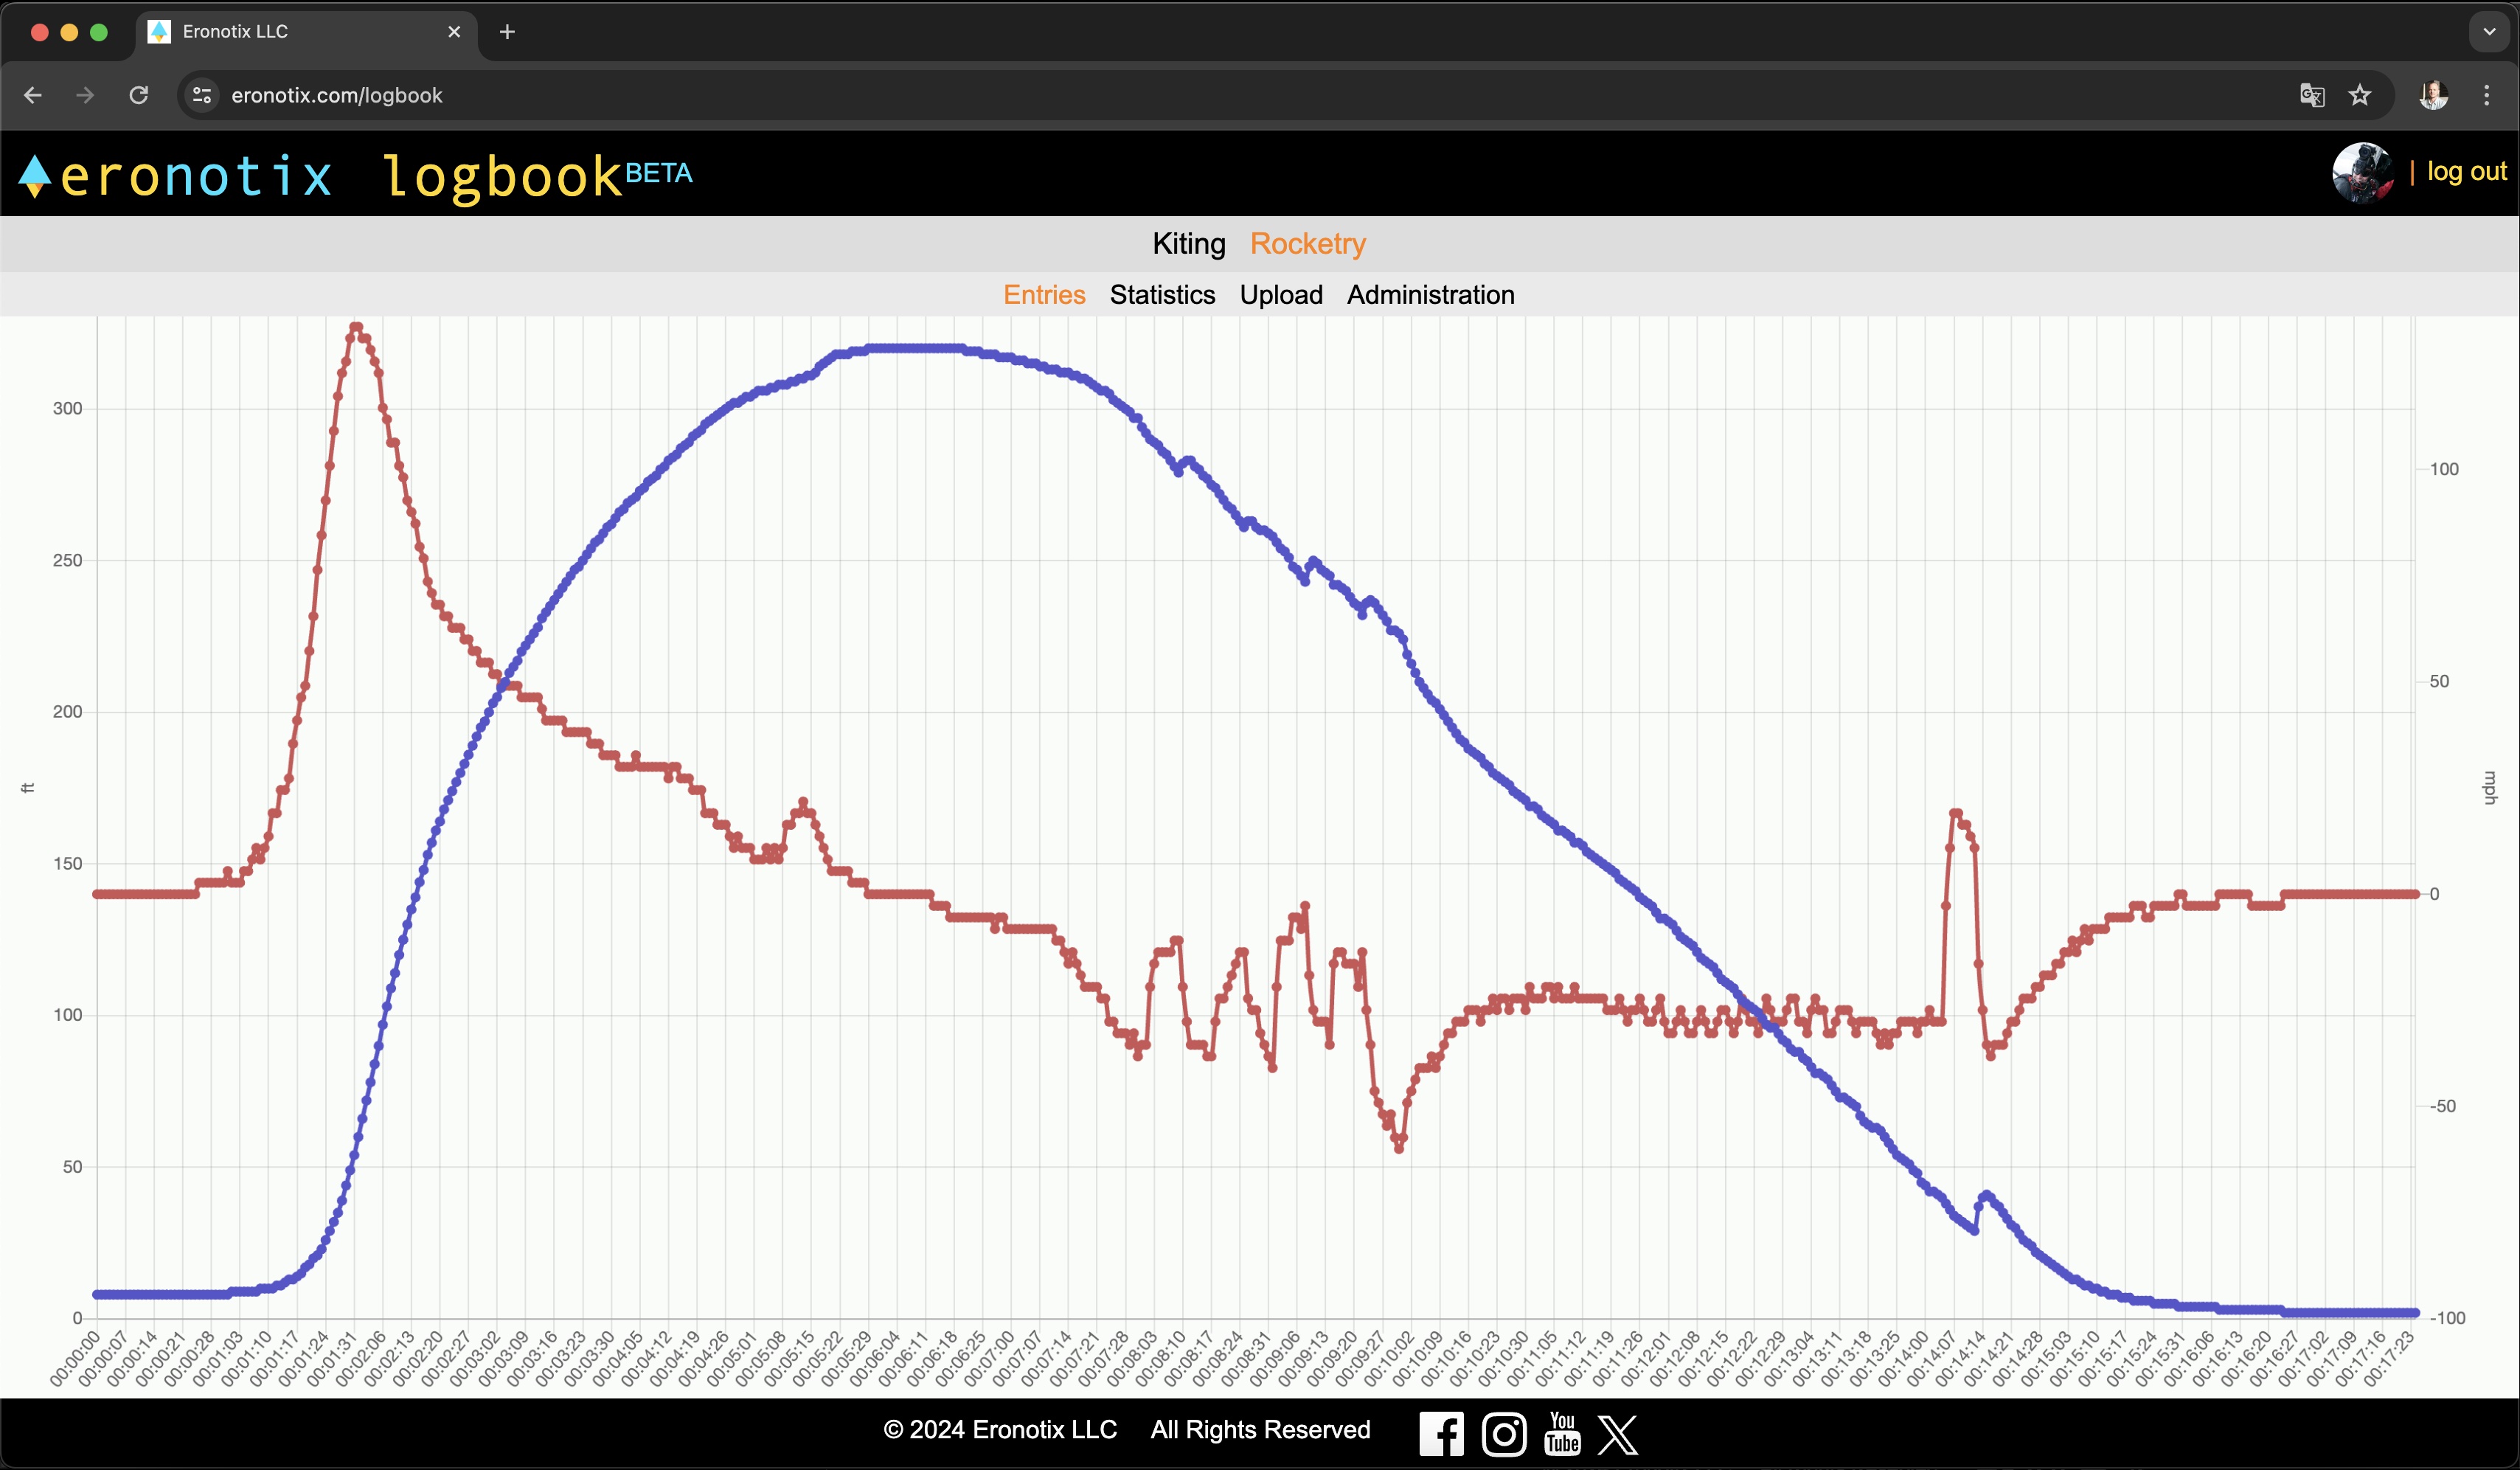The width and height of the screenshot is (2520, 1470).
Task: Open the X (Twitter) icon in footer
Action: (x=1617, y=1434)
